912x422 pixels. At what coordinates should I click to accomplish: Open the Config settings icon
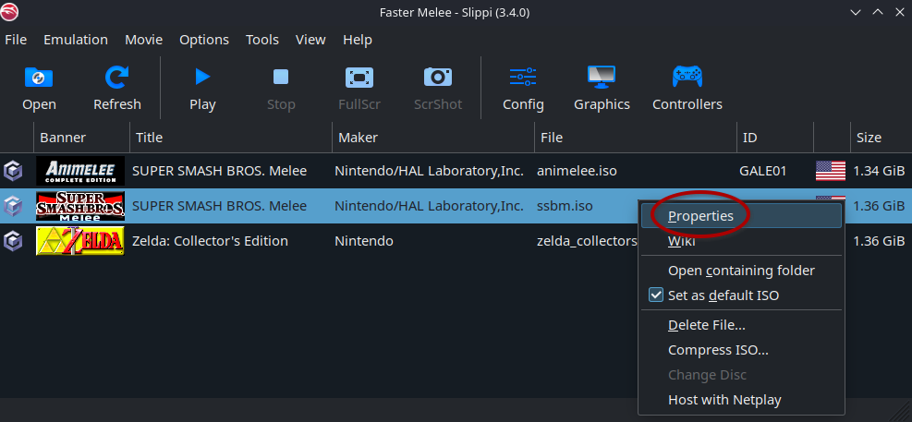(x=523, y=78)
